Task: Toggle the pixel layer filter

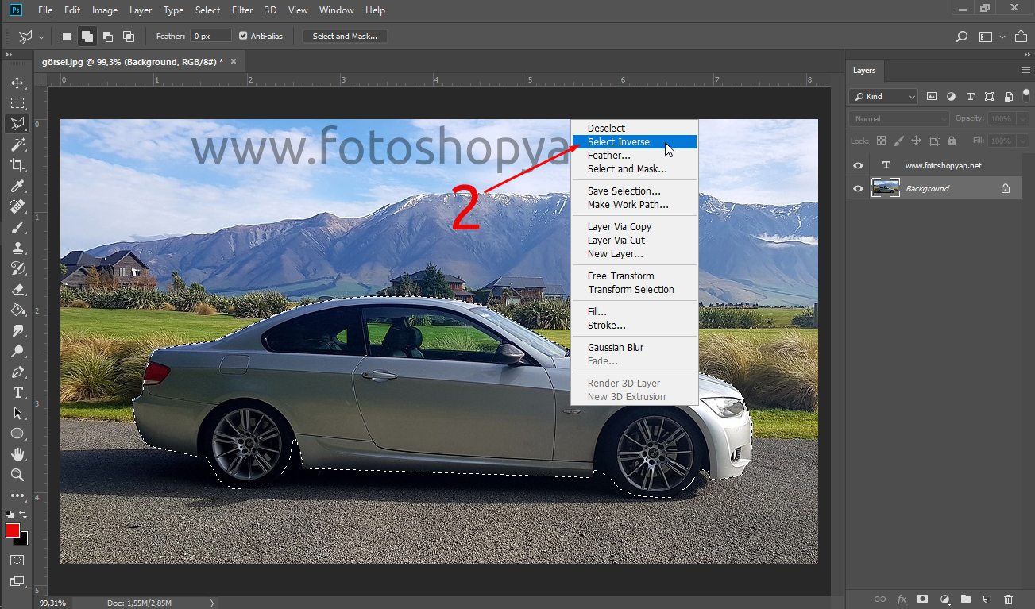Action: click(932, 97)
